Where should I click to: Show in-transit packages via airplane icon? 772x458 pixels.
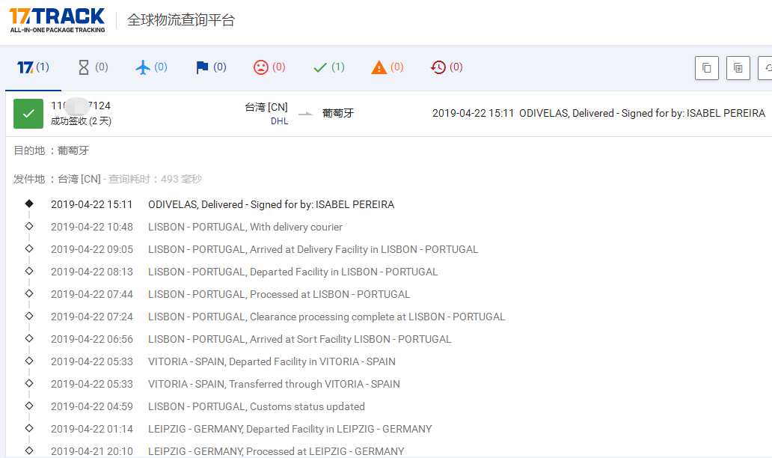tap(151, 67)
